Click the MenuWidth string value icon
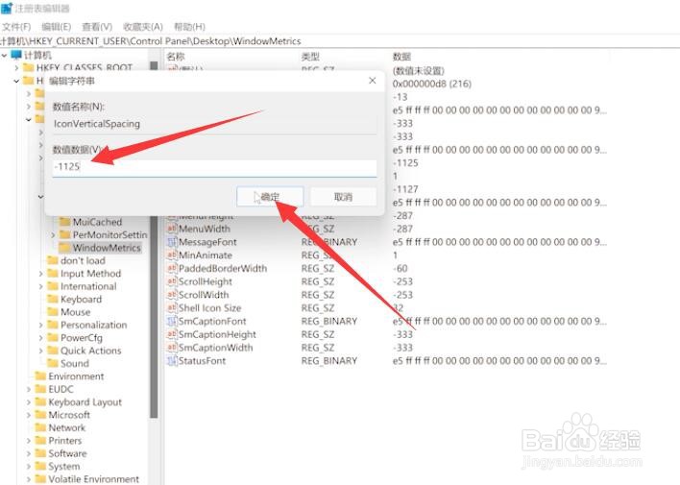This screenshot has height=485, width=680. (172, 229)
